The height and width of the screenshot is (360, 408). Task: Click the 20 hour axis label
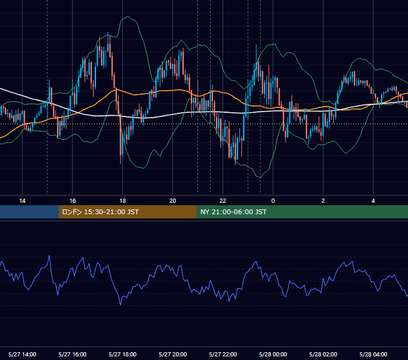click(x=173, y=201)
